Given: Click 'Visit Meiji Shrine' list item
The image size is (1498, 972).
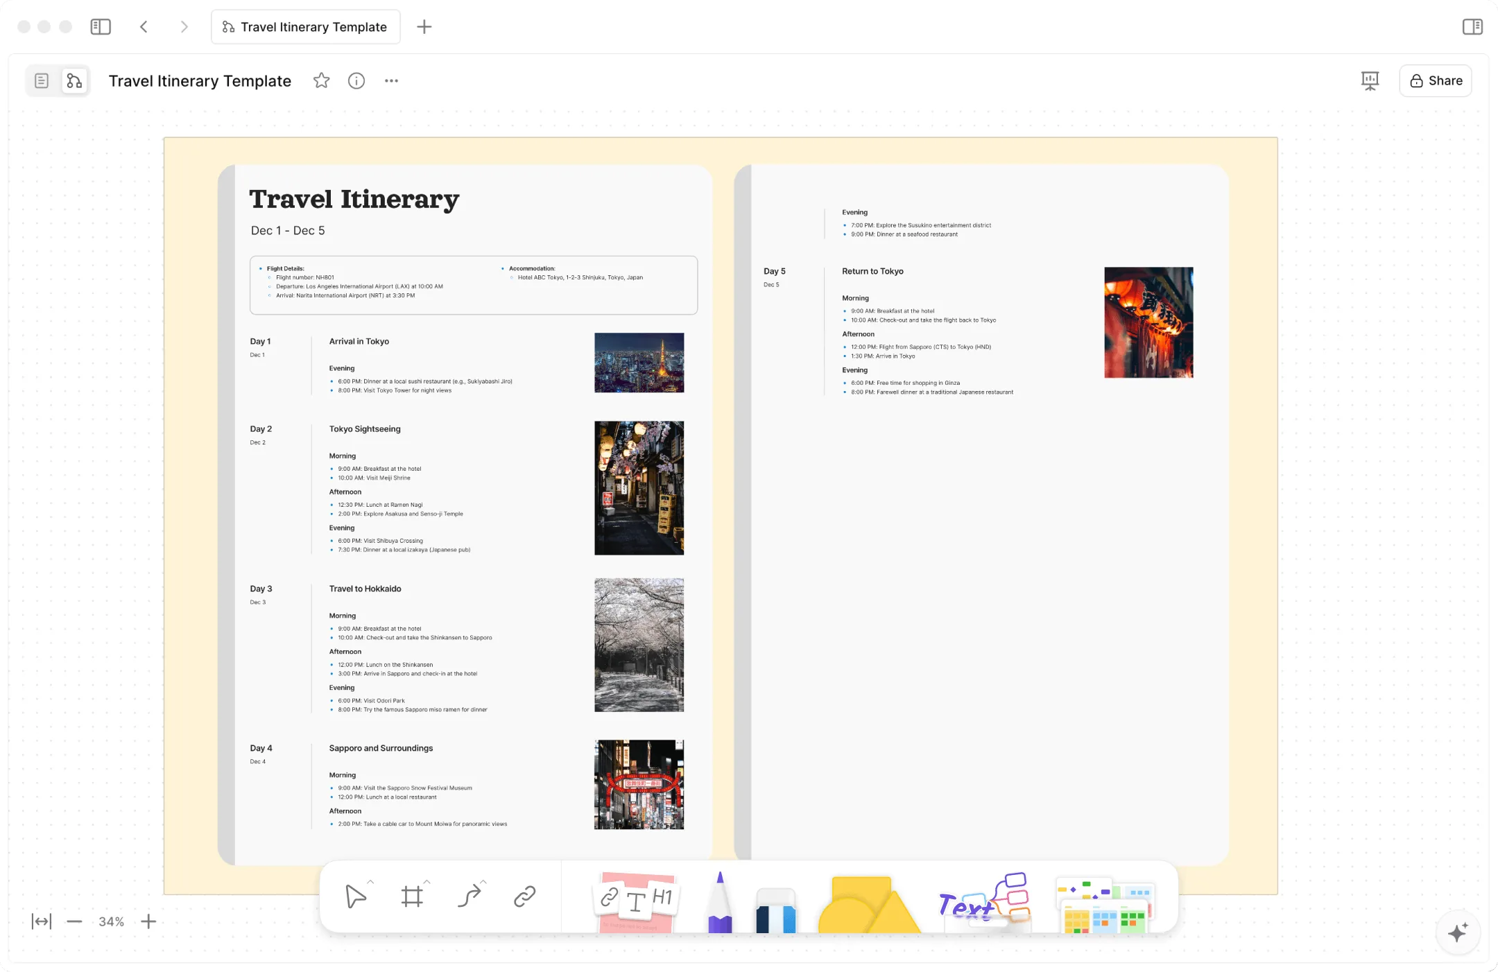Looking at the screenshot, I should (374, 478).
